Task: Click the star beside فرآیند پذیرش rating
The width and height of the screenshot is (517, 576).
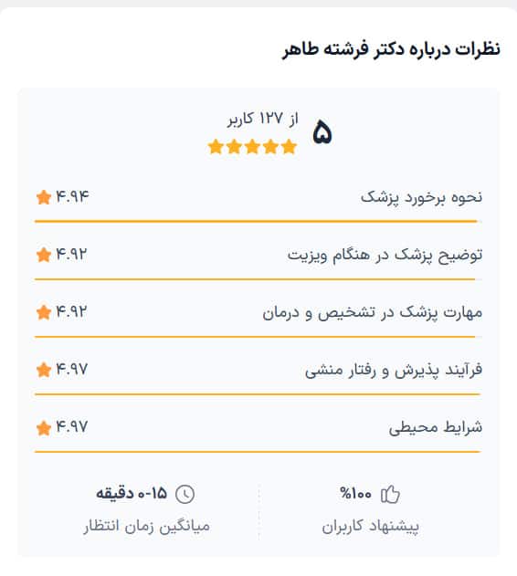Action: tap(44, 370)
